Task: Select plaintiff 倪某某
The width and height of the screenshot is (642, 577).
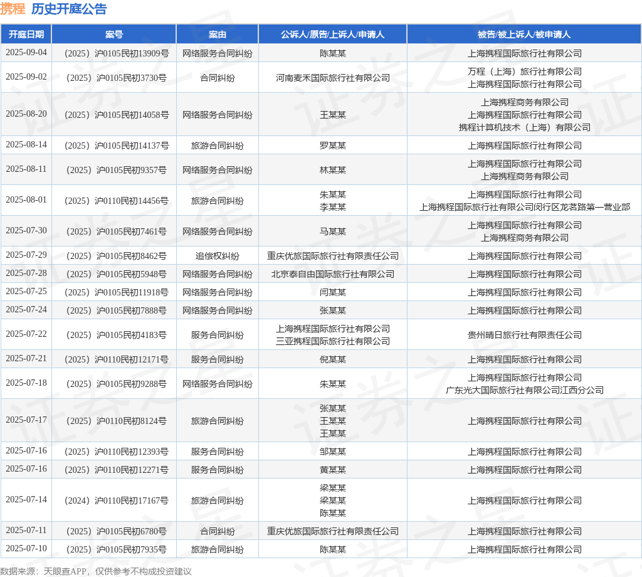Action: [332, 359]
